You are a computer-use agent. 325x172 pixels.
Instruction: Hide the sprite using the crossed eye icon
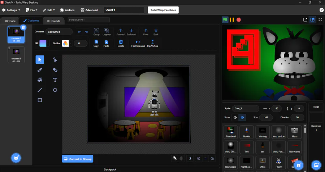pos(242,118)
